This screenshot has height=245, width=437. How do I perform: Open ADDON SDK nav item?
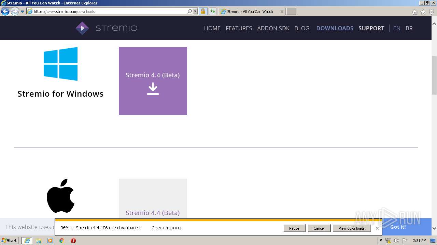point(273,28)
